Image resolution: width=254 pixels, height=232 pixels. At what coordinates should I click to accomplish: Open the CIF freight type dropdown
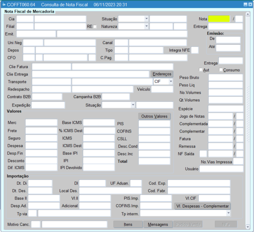(x=171, y=81)
